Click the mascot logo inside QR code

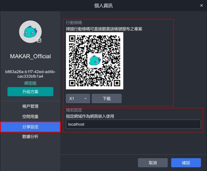tap(94, 61)
